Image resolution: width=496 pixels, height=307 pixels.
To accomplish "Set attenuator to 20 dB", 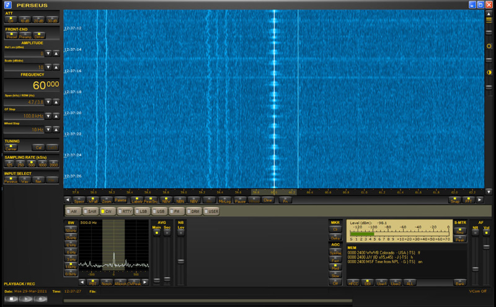I will 38,20.
